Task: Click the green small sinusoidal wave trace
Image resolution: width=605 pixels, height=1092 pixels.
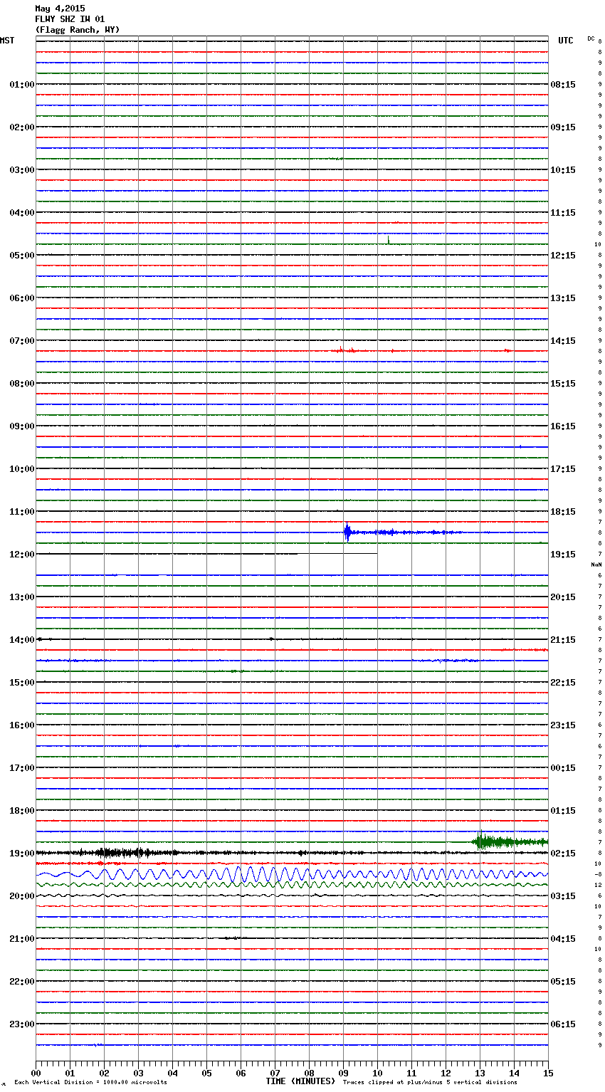Action: pyautogui.click(x=292, y=885)
